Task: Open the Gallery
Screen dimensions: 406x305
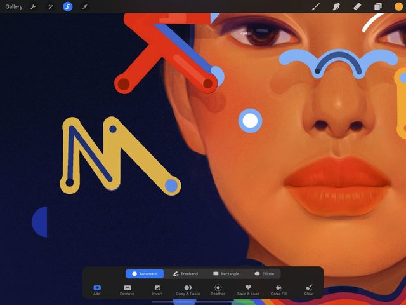Action: [14, 7]
